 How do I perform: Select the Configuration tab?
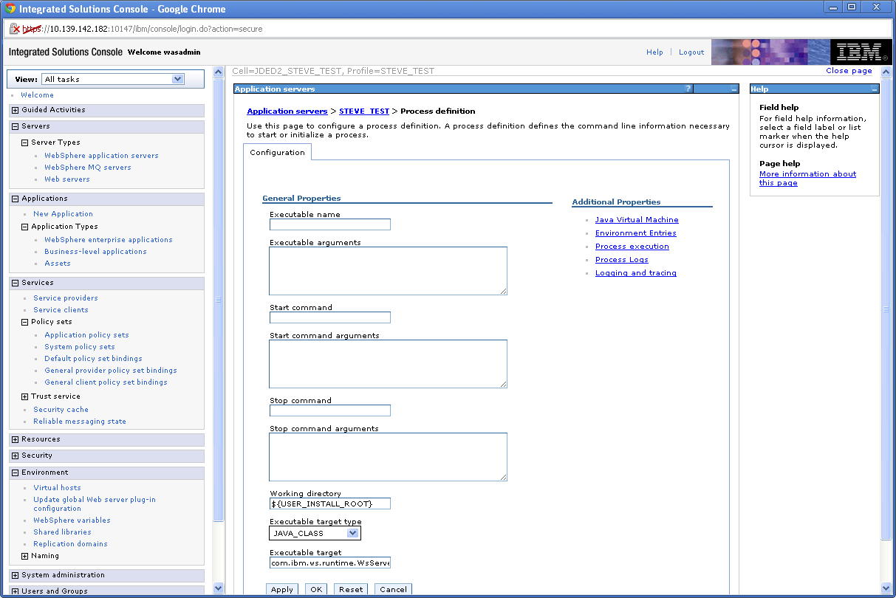pos(277,152)
